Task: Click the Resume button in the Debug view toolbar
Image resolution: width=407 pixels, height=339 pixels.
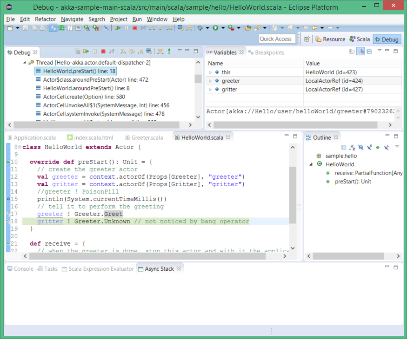Action: (86, 52)
